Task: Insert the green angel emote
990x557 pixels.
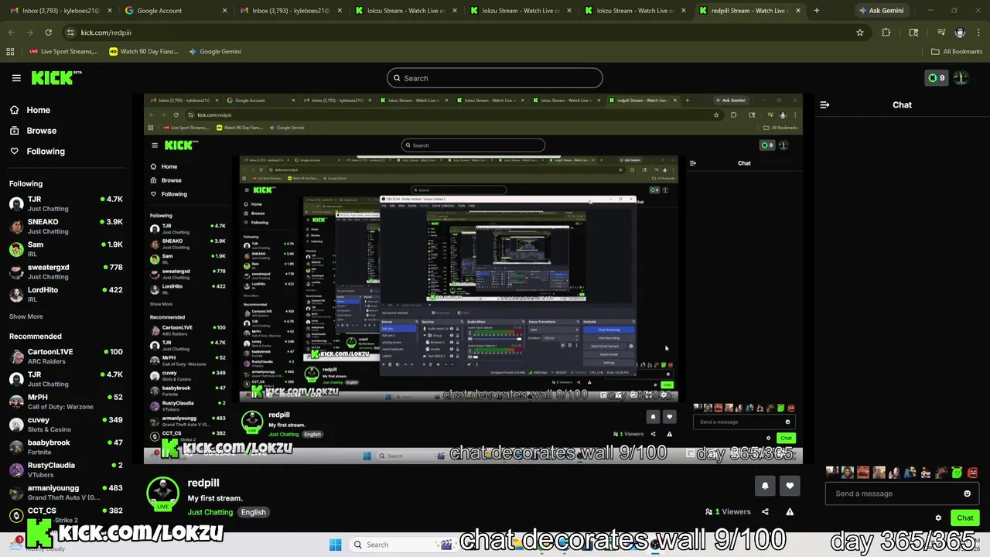Action: coord(958,473)
